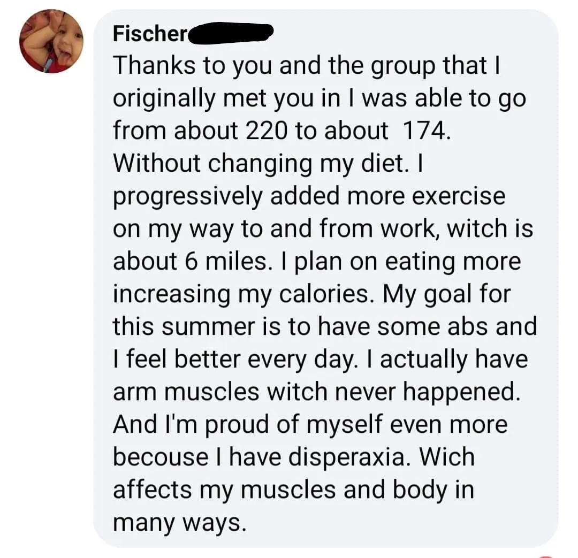The width and height of the screenshot is (578, 558).
Task: Click the word "becouse" in the comment
Action: (161, 457)
